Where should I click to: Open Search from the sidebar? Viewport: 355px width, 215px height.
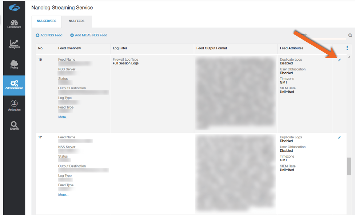[14, 126]
